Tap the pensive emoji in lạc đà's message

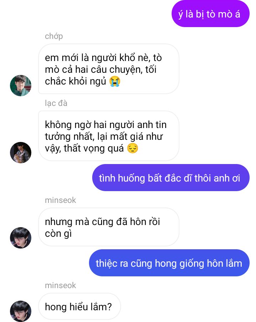pyautogui.click(x=132, y=148)
